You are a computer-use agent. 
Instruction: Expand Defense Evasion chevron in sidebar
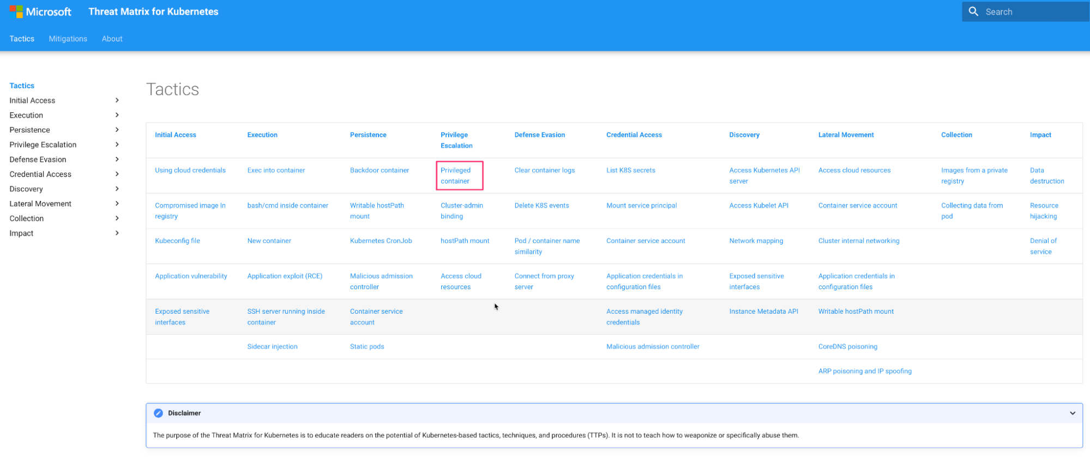click(117, 159)
